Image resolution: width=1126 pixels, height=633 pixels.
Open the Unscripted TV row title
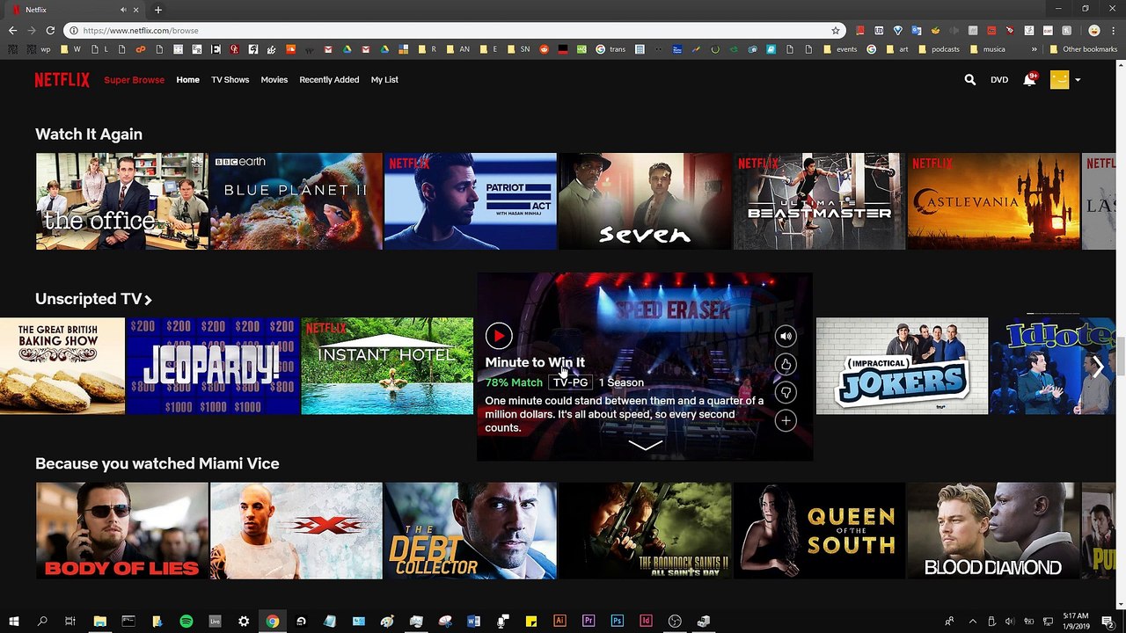coord(93,299)
